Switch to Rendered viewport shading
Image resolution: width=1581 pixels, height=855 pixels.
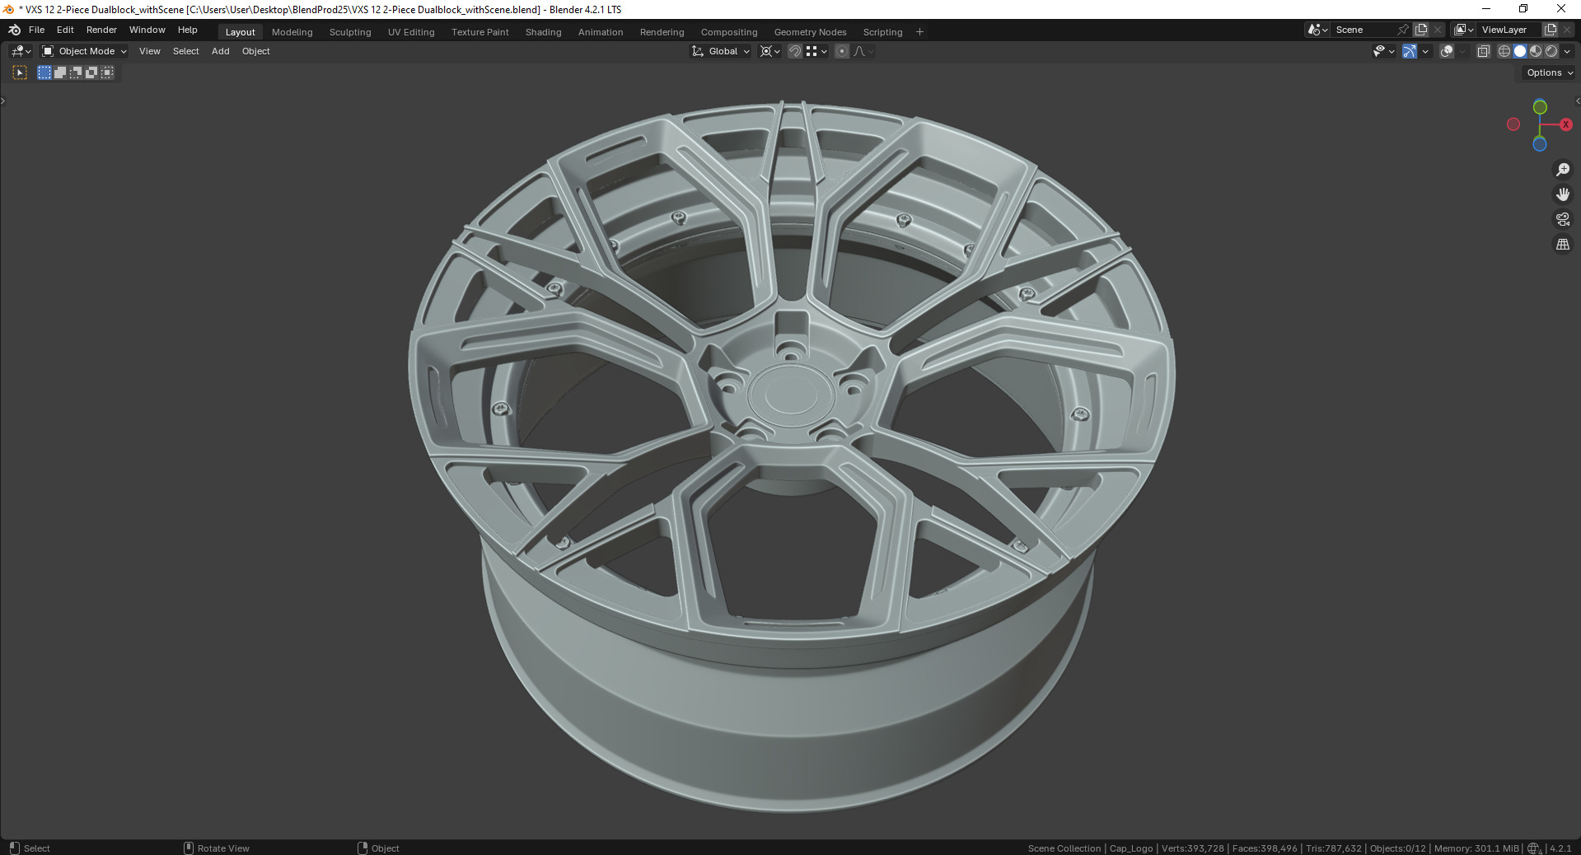click(x=1551, y=51)
